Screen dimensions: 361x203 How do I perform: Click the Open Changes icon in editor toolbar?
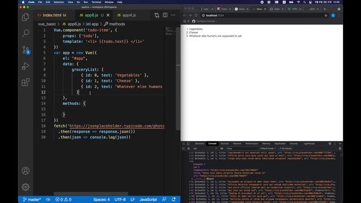[157, 15]
